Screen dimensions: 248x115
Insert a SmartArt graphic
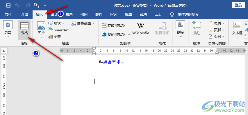click(x=58, y=30)
